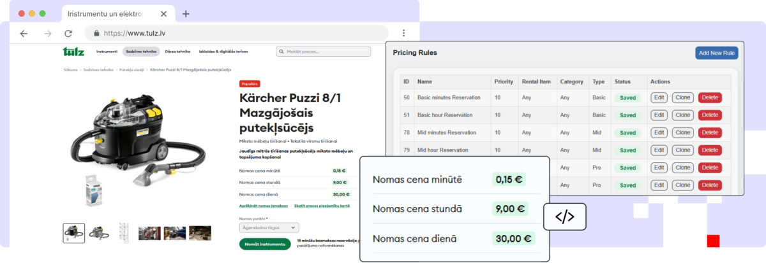Clone rule 50 Basic minutes Reservation

point(683,97)
